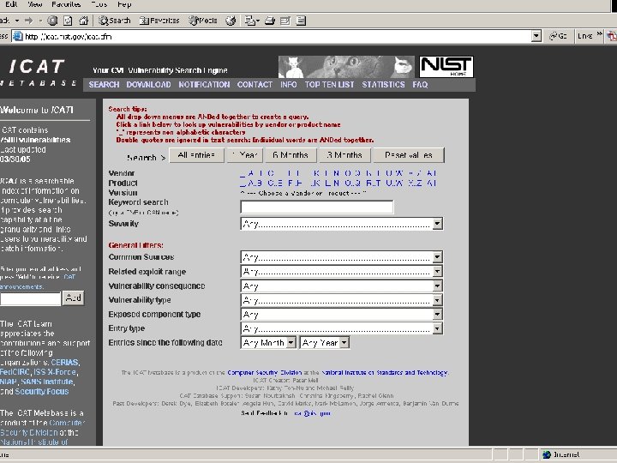Click the NIST home logo
The width and height of the screenshot is (617, 463).
click(x=446, y=67)
